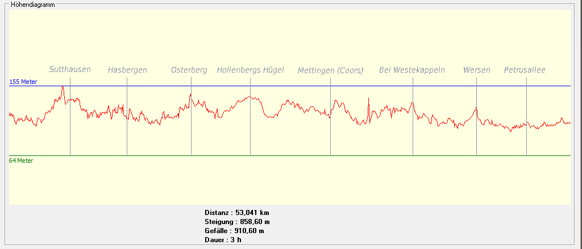Screen dimensions: 582x249
Task: Select the Hollenbergs Hügel waypoint label
Action: [250, 70]
